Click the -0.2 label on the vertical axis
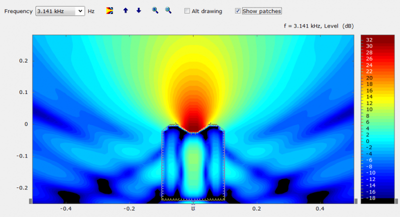 (x=22, y=188)
